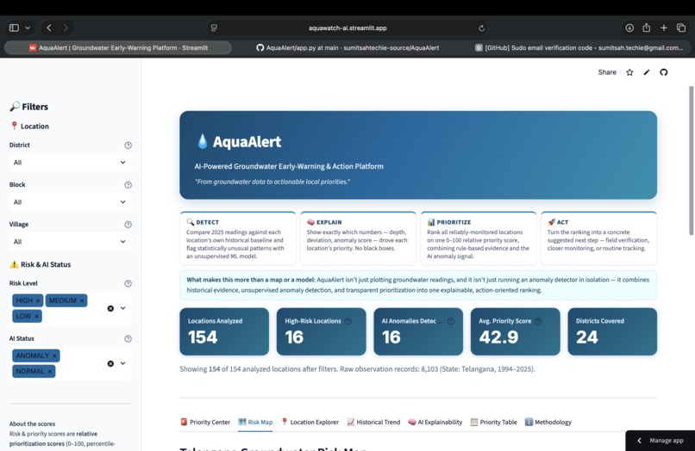
Task: Switch to AquaAlert/app.py GitHub browser tab
Action: [x=347, y=48]
